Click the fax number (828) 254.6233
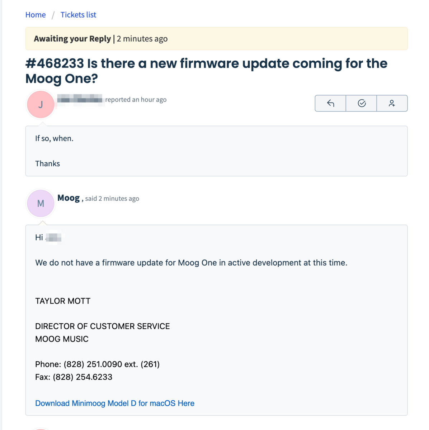The image size is (429, 430). pyautogui.click(x=82, y=377)
